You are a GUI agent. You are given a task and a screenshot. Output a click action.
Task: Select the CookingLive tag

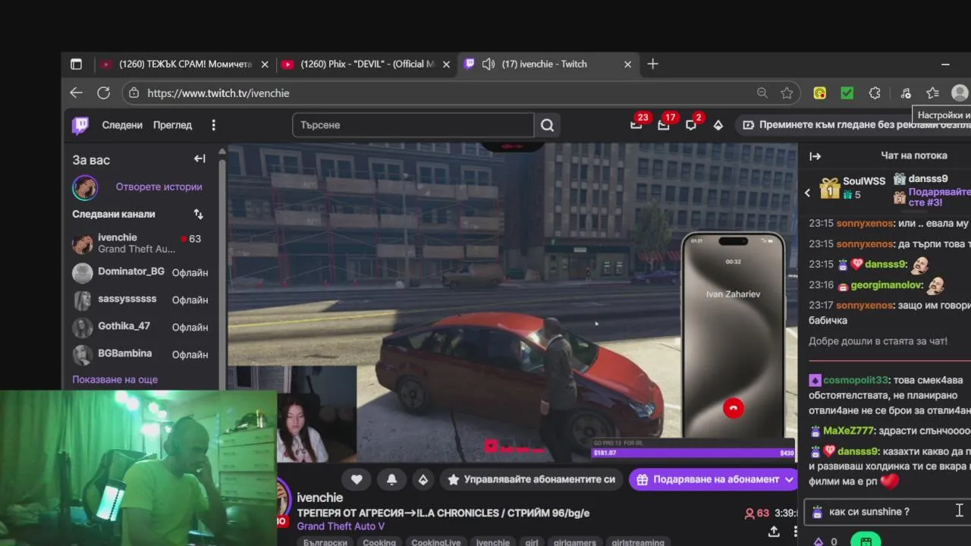tap(436, 542)
